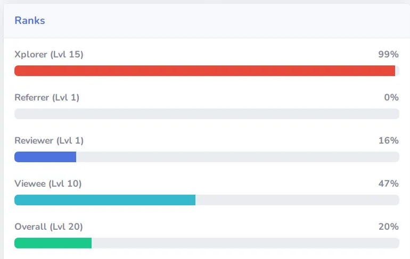410x259 pixels.
Task: Click the red Xplorer progress bar
Action: pyautogui.click(x=205, y=71)
